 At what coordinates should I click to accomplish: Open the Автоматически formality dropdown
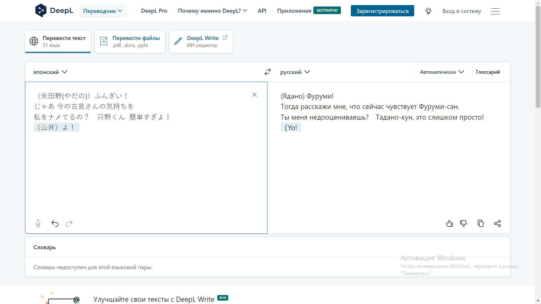pyautogui.click(x=442, y=72)
